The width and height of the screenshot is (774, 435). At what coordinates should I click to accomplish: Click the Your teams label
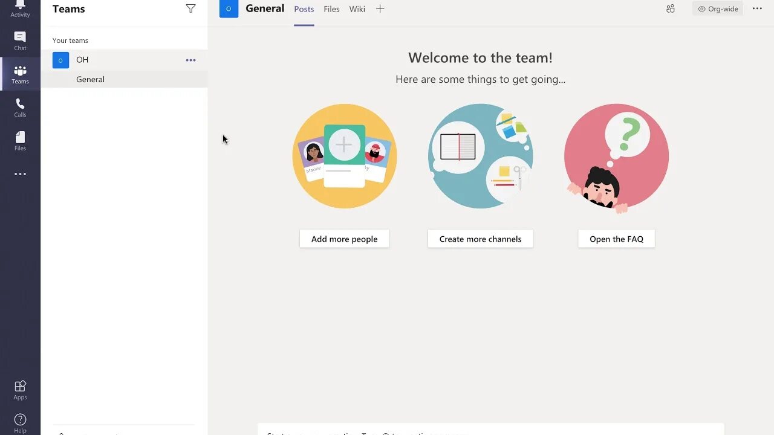70,40
